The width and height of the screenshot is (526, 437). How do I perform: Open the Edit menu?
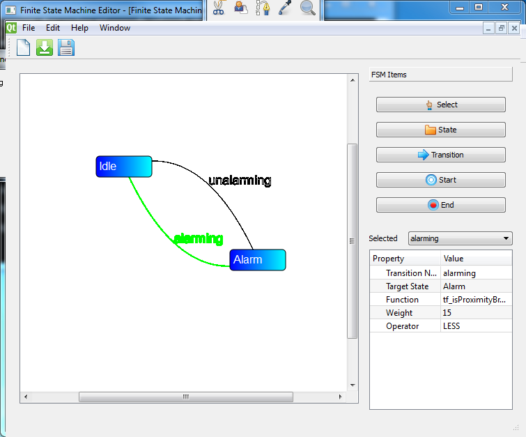tap(53, 28)
